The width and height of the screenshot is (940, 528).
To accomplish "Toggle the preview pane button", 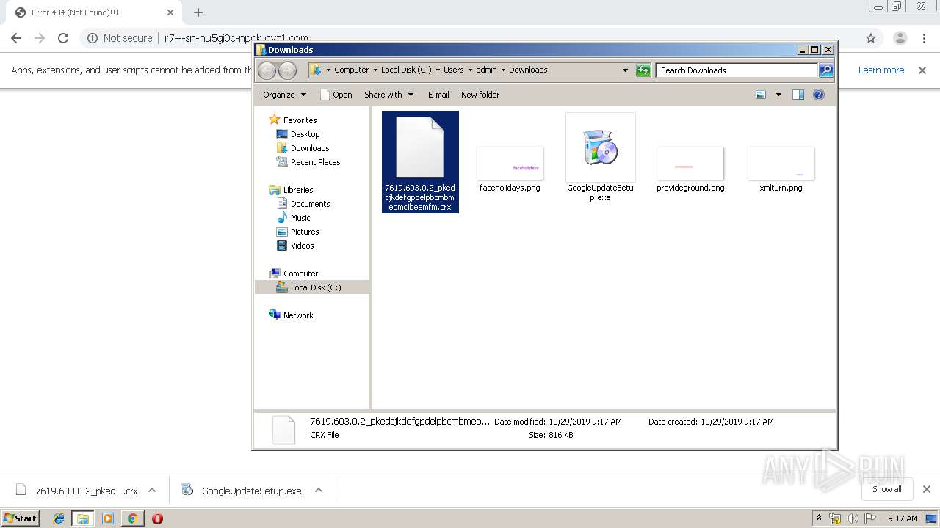I will (798, 95).
